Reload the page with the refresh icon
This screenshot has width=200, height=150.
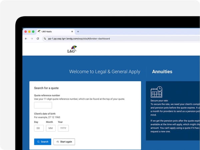(38, 39)
